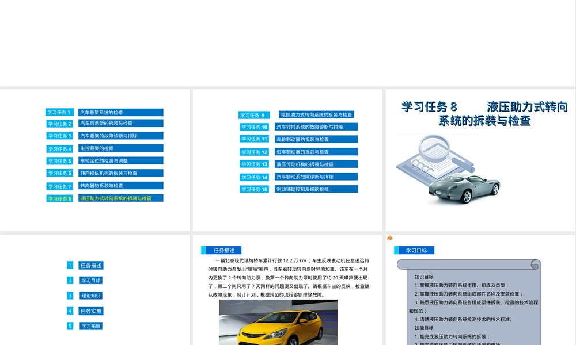
Task: Open the 学习目标 agenda item
Action: pos(91,281)
